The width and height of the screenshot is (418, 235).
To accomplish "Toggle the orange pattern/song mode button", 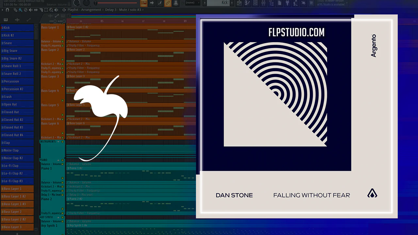I will click(144, 3).
